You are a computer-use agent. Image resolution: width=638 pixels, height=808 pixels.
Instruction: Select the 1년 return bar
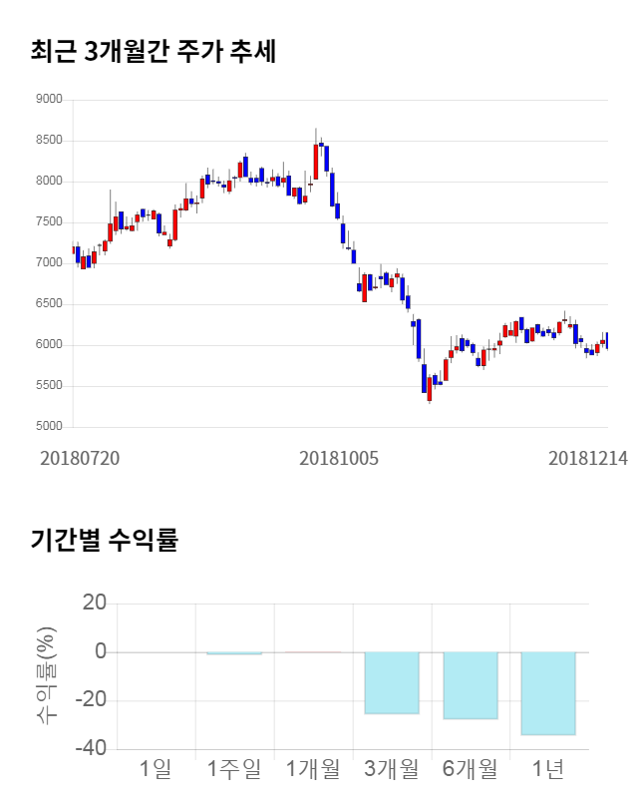tap(548, 693)
